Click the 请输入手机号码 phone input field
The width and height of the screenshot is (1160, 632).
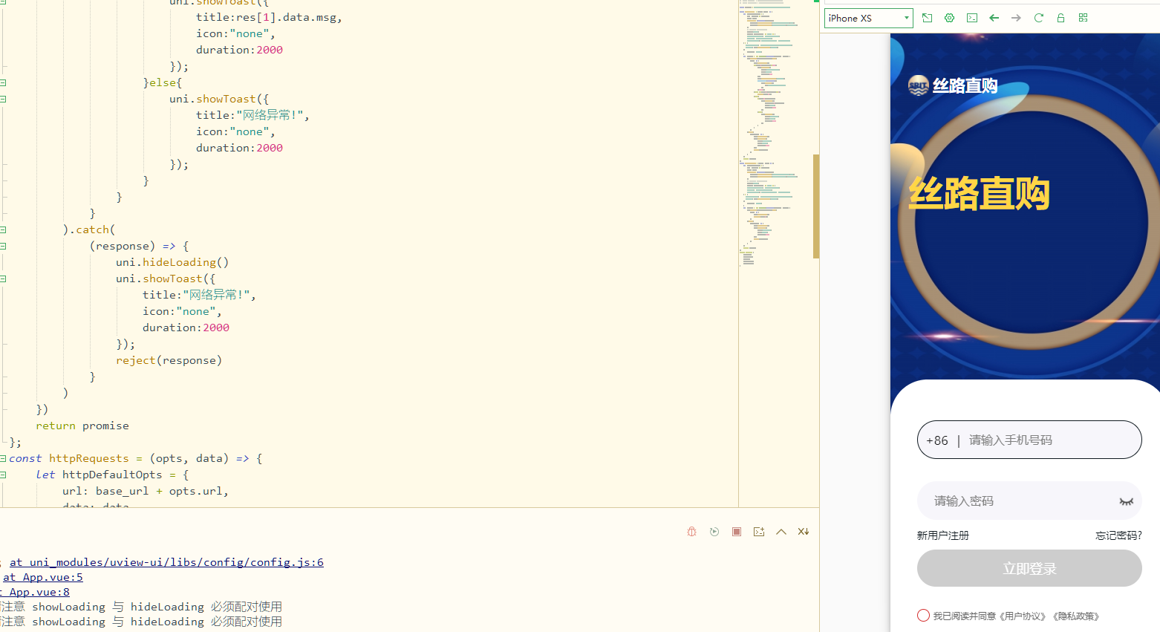pos(1047,440)
